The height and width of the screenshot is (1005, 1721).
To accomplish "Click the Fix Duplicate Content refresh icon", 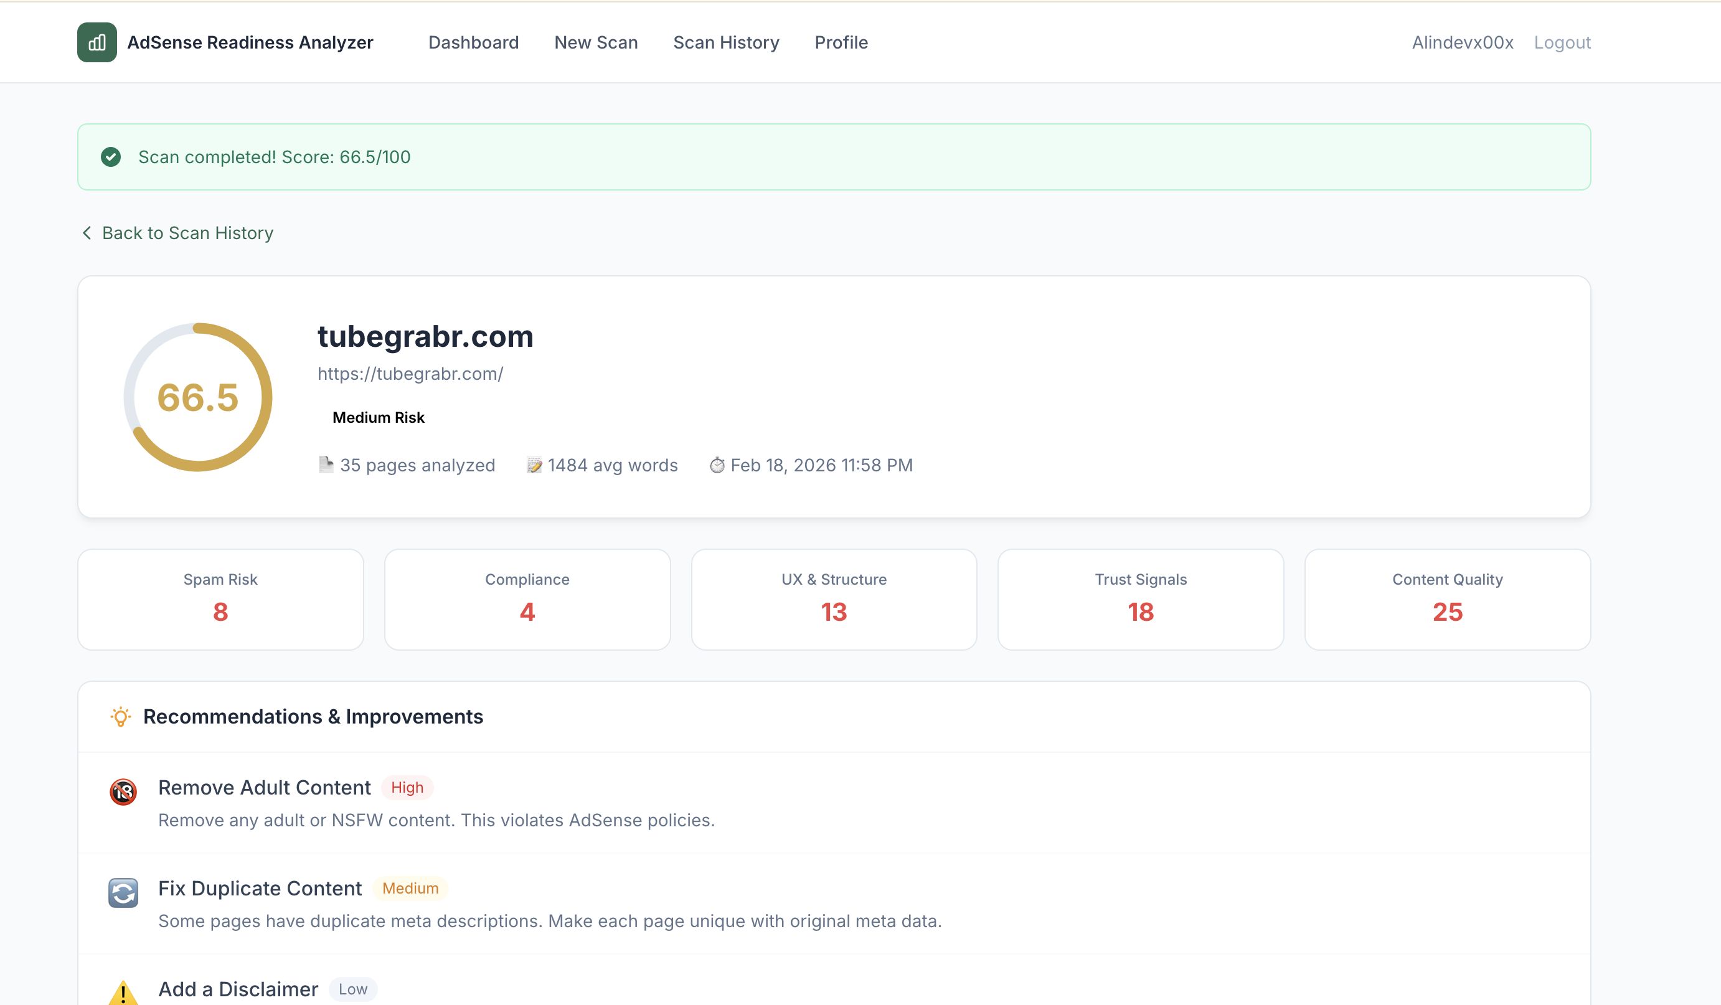I will pos(123,893).
